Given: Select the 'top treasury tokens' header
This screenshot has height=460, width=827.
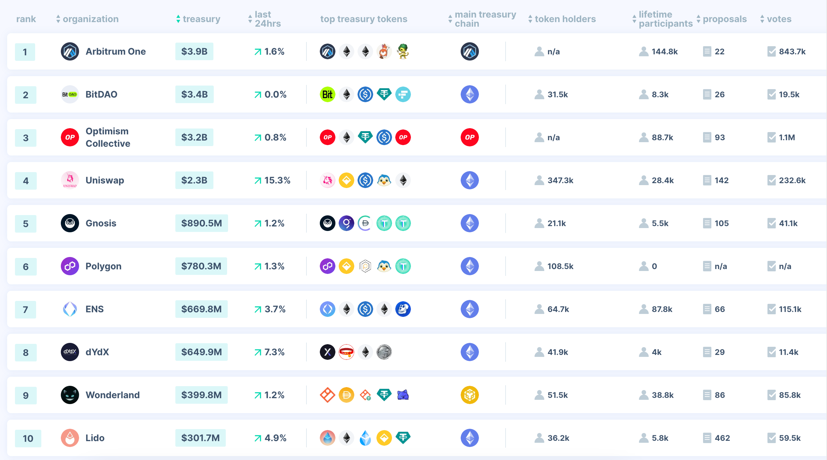Looking at the screenshot, I should tap(364, 19).
